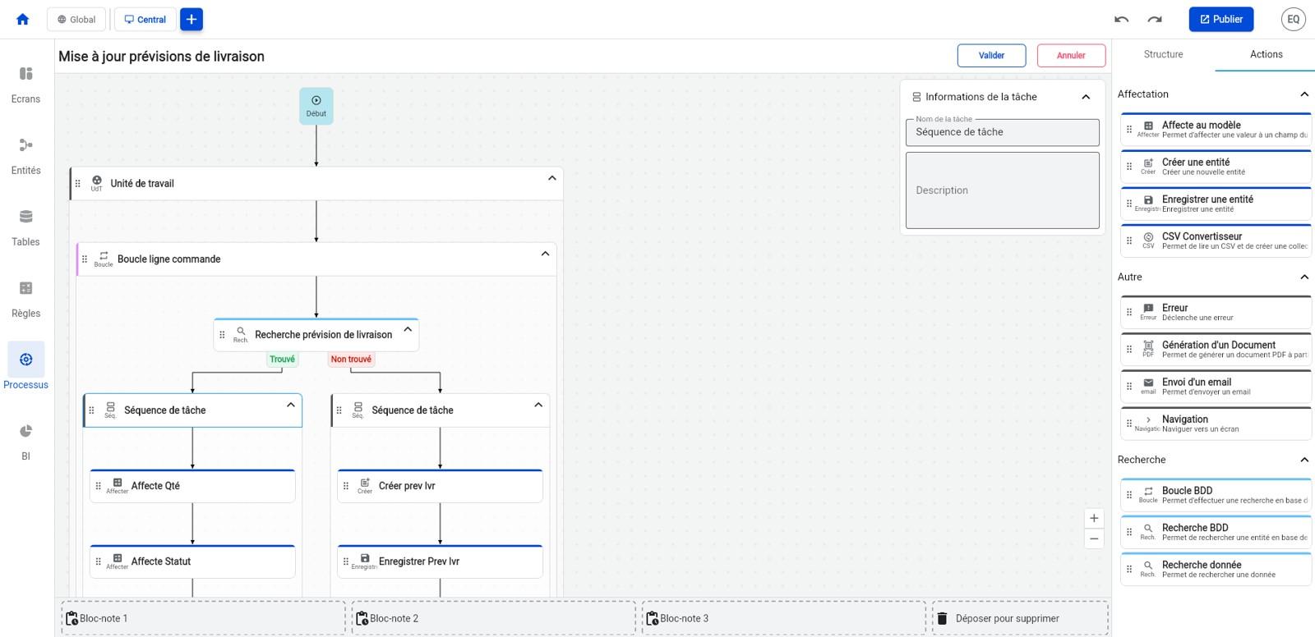1315x637 pixels.
Task: Click the Valider button
Action: 991,55
